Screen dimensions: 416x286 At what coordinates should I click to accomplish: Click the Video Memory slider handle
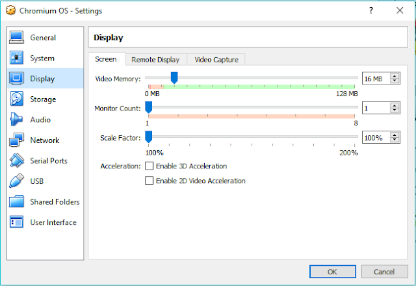pos(174,78)
